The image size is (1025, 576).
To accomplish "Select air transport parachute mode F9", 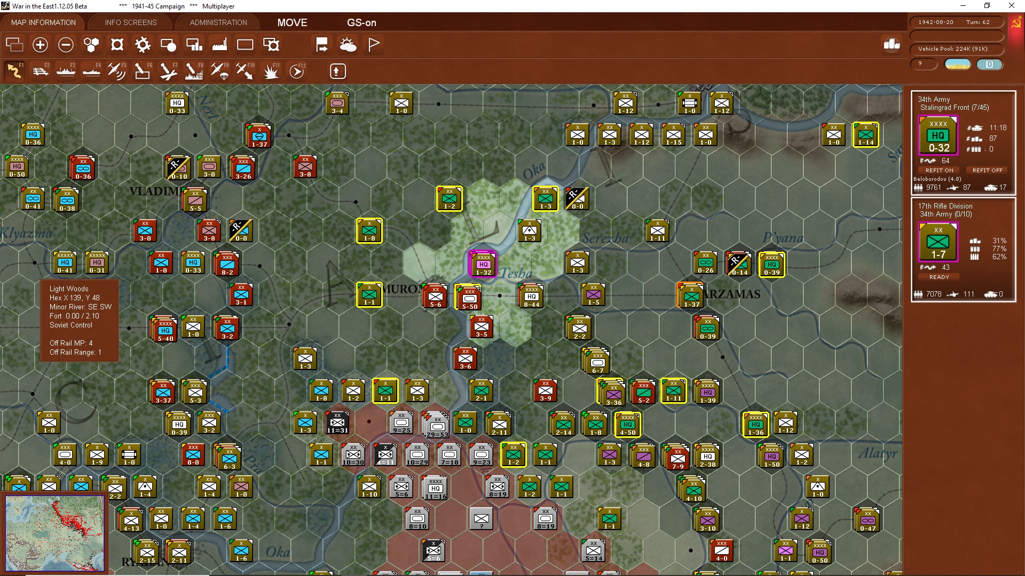I will pos(219,71).
